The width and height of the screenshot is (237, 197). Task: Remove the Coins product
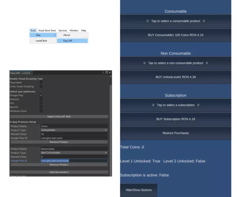tap(59, 142)
